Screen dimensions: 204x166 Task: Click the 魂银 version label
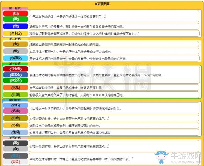(16, 133)
